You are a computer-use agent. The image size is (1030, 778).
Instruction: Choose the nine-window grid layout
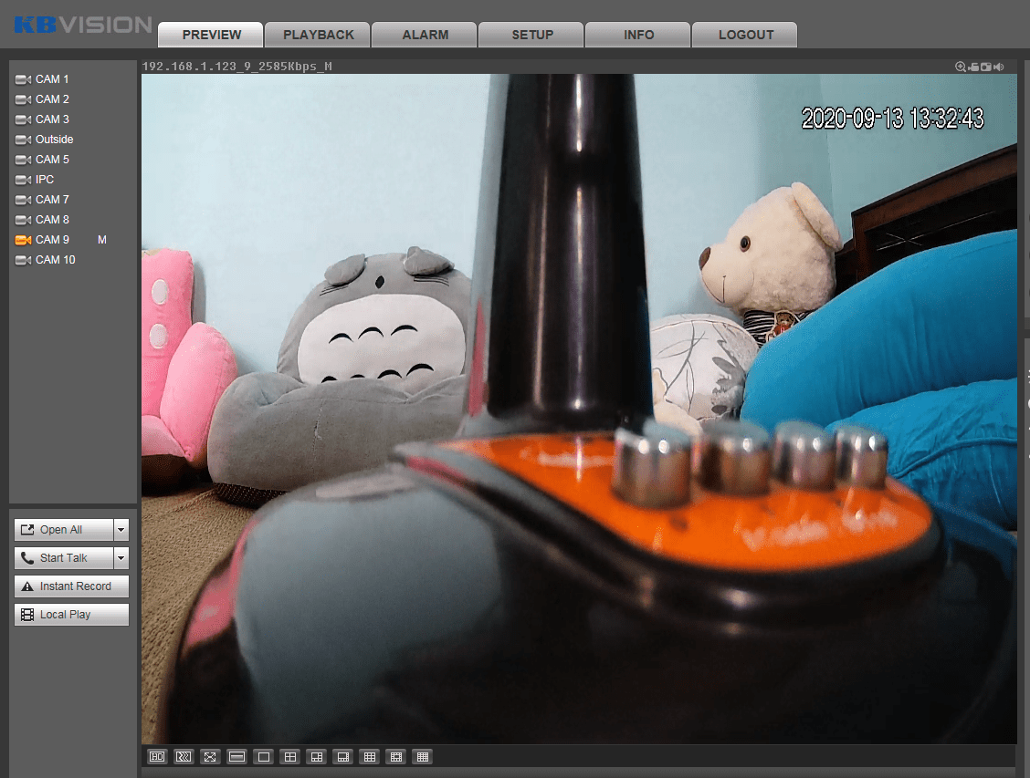pyautogui.click(x=369, y=757)
